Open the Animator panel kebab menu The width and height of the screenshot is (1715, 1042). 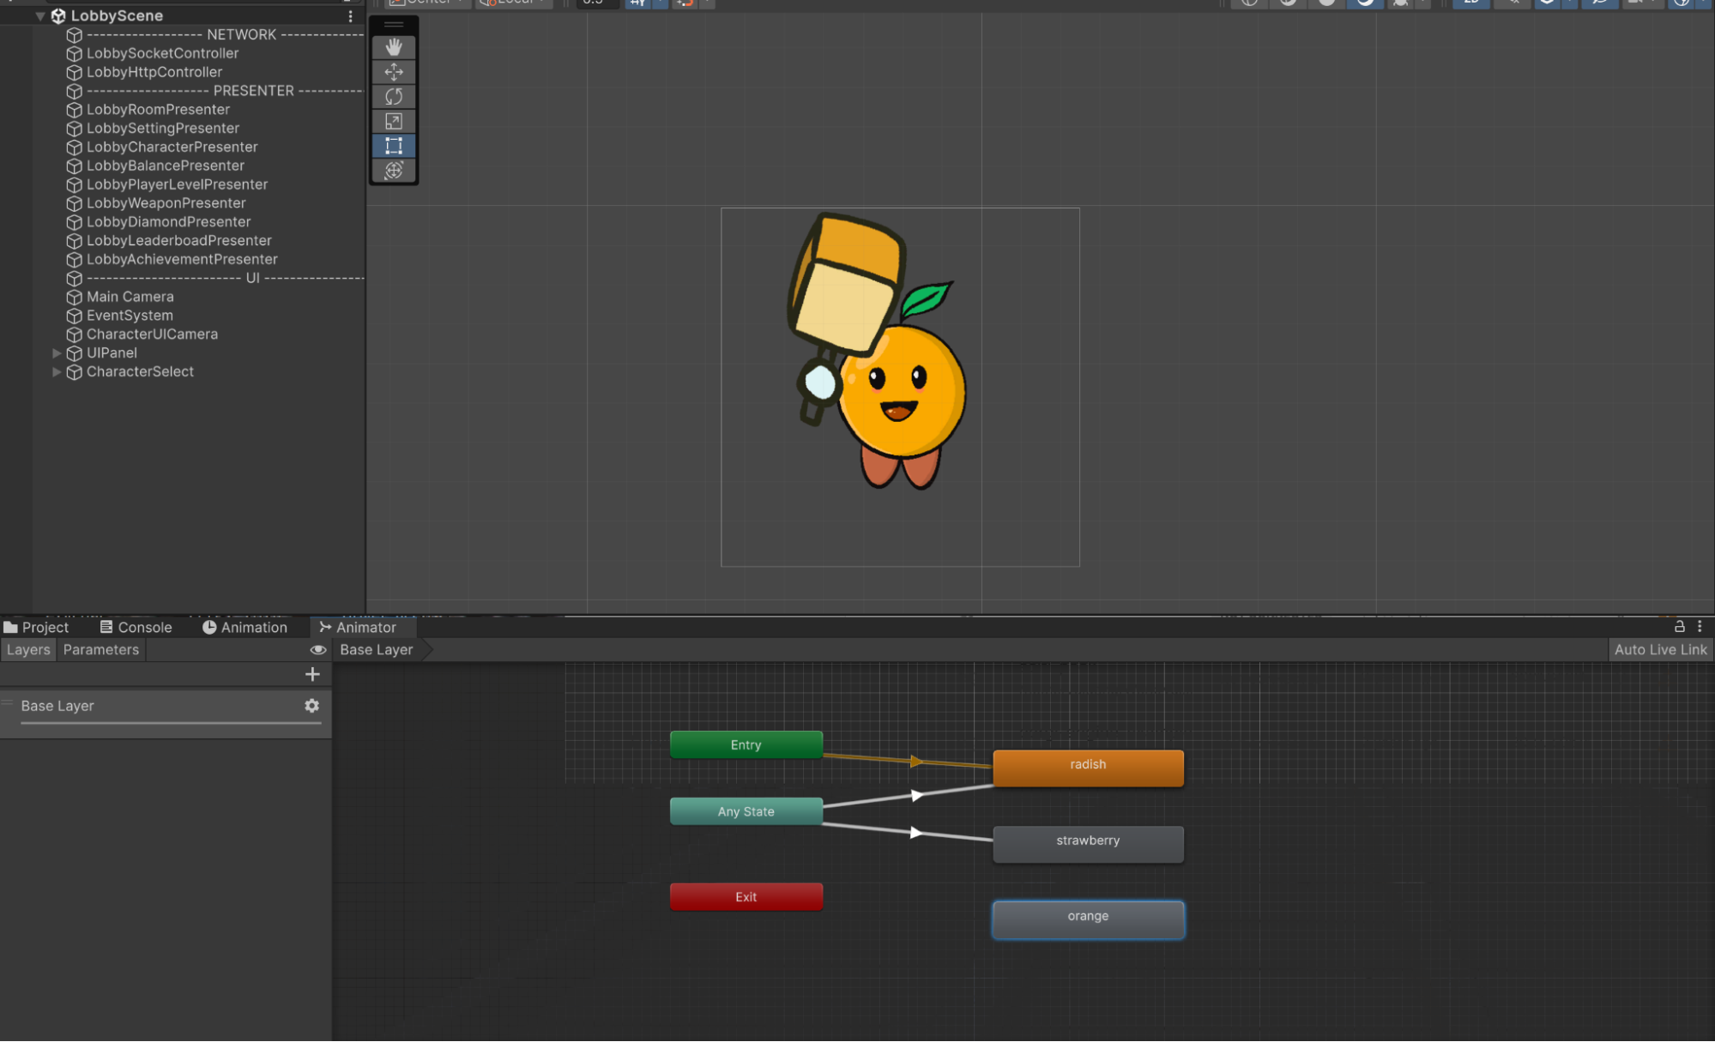click(x=1700, y=627)
